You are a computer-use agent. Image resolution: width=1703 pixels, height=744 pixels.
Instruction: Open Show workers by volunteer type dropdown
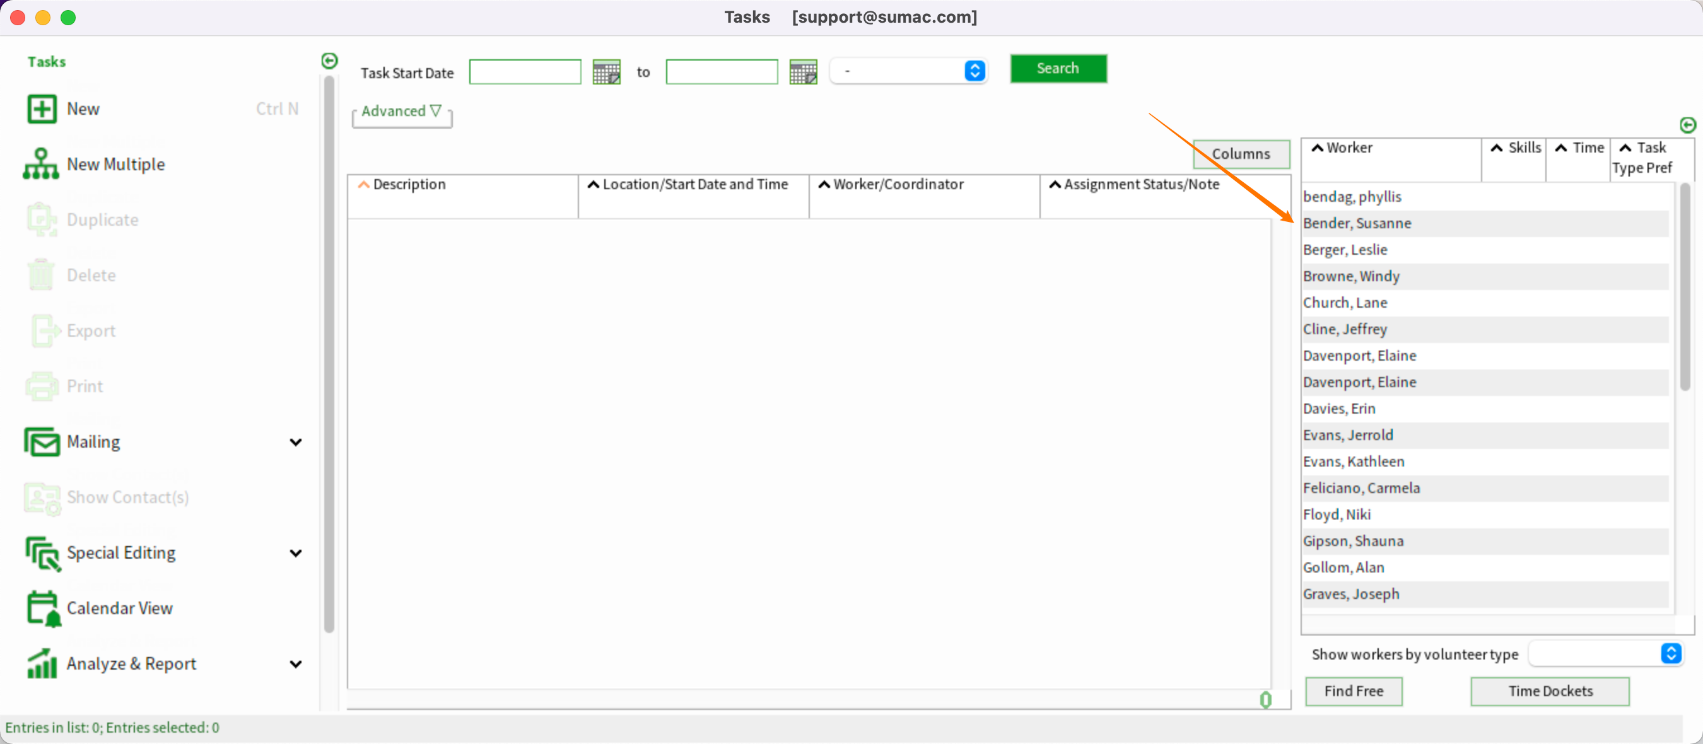tap(1606, 653)
